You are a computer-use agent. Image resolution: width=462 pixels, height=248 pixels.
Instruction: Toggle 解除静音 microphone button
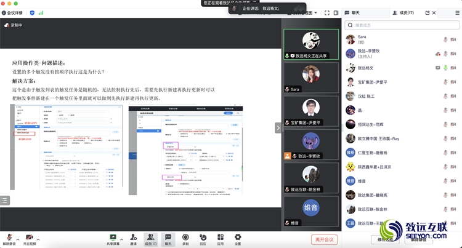[9, 238]
